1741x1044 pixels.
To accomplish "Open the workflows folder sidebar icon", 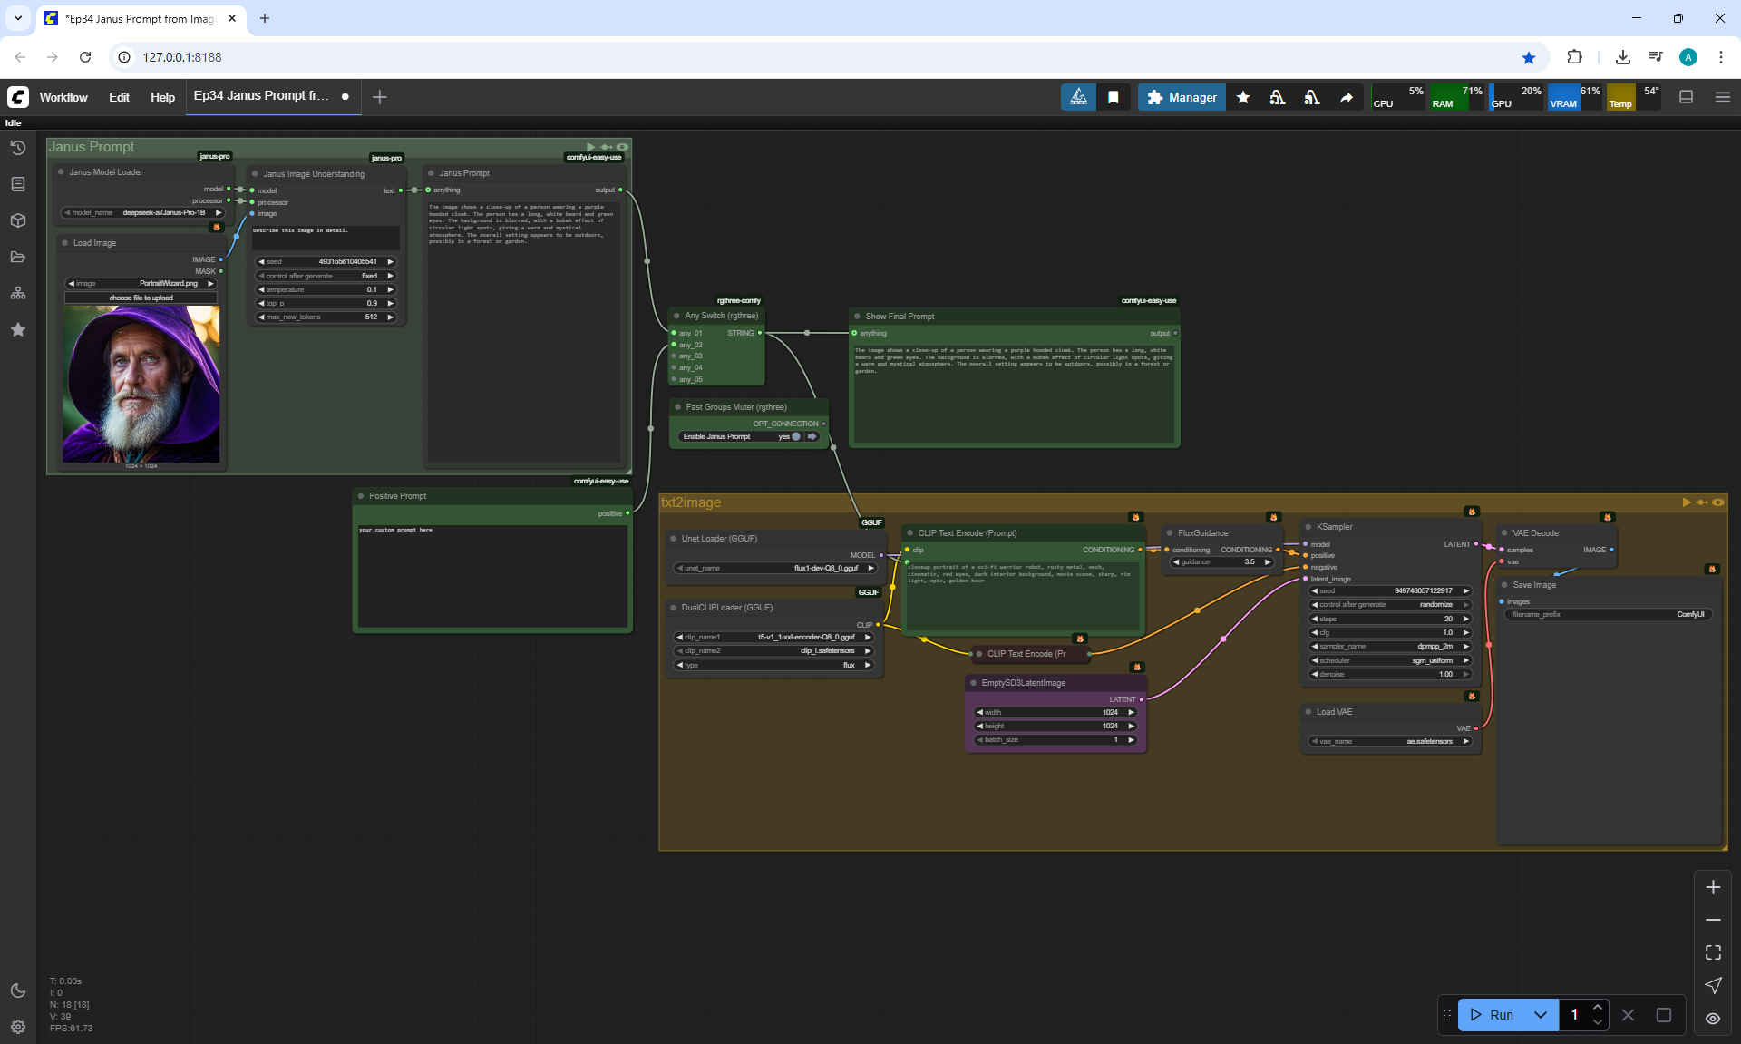I will click(x=18, y=257).
